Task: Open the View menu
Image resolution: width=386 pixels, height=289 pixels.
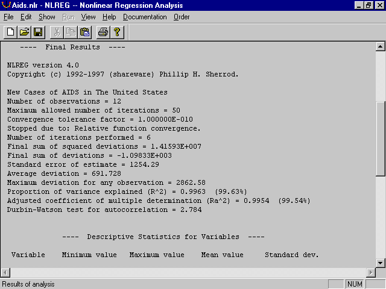Action: pos(88,17)
